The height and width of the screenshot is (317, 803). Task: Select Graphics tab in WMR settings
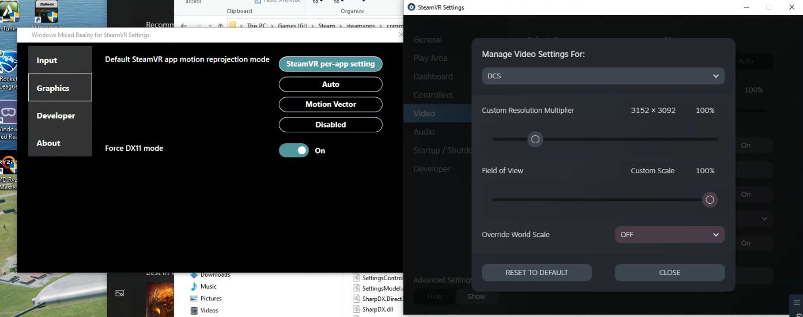60,88
